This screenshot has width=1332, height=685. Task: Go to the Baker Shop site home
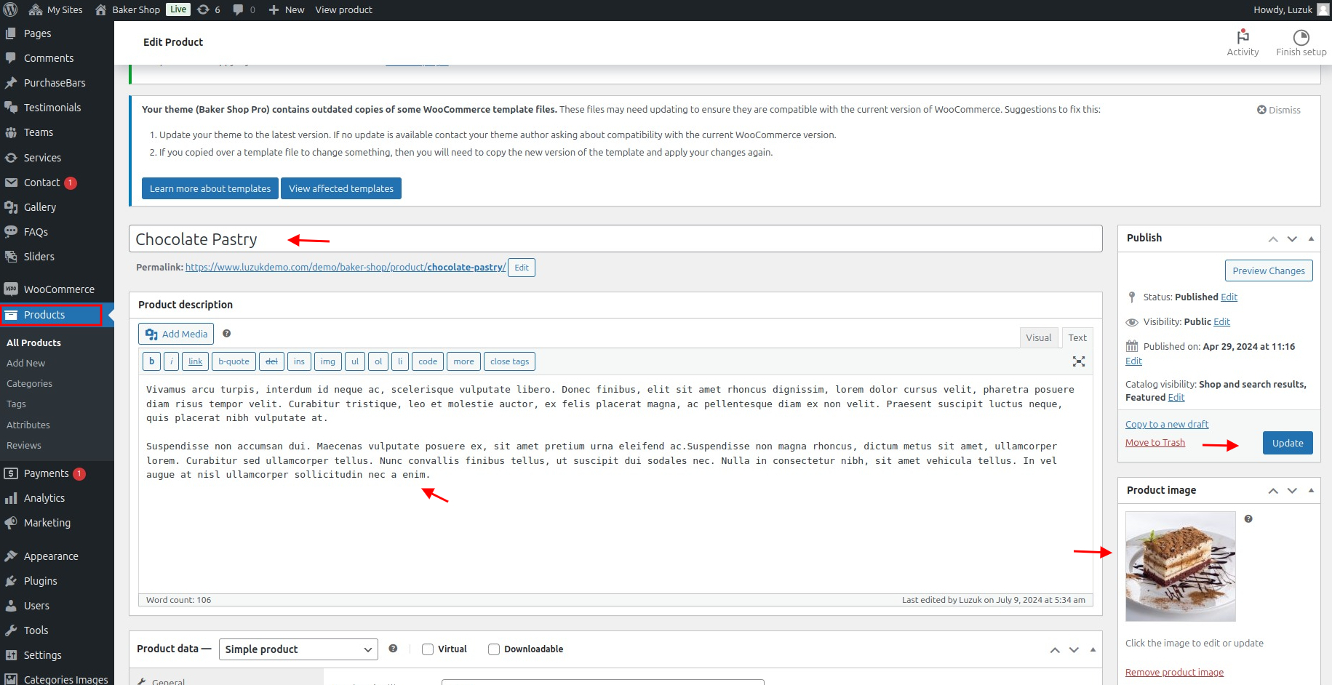point(127,9)
